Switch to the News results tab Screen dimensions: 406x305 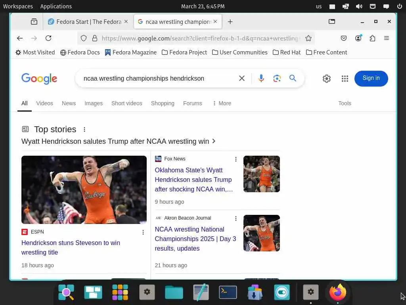coord(69,103)
